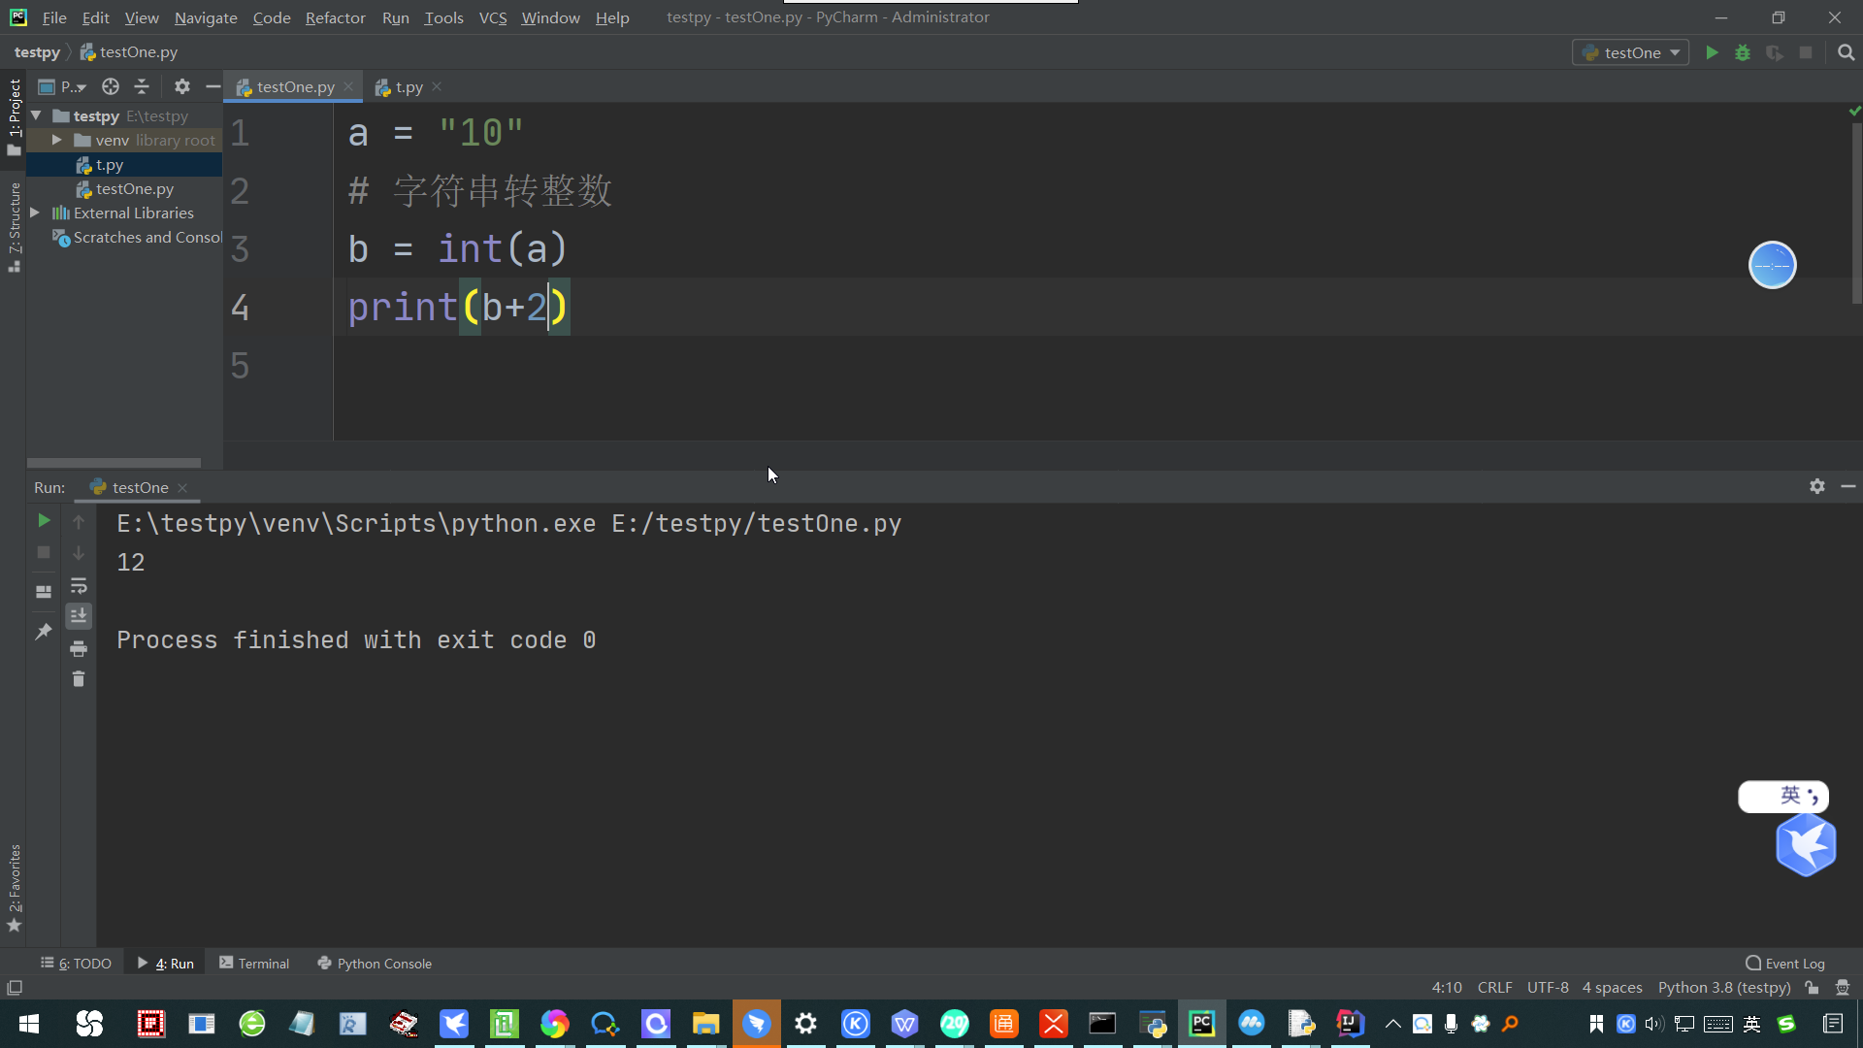The image size is (1863, 1048).
Task: Click the locate current file icon
Action: click(x=111, y=86)
